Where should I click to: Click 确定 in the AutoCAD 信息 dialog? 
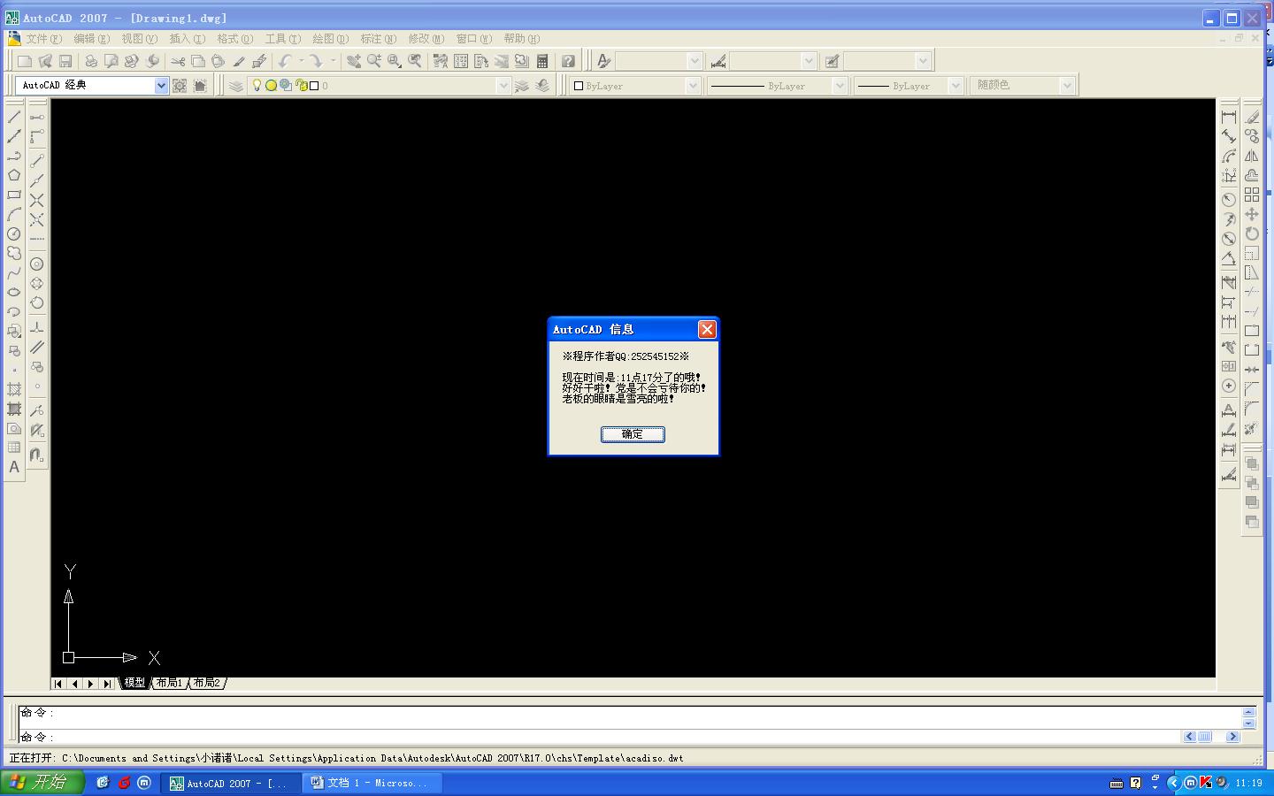pos(633,434)
